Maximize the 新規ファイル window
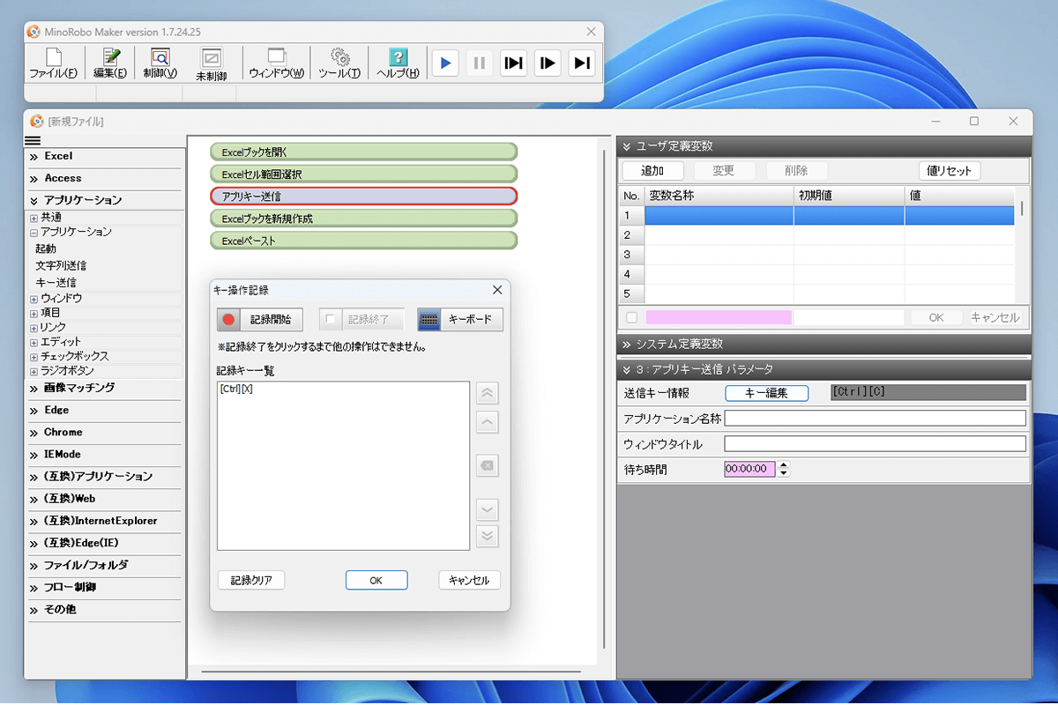 pyautogui.click(x=974, y=122)
